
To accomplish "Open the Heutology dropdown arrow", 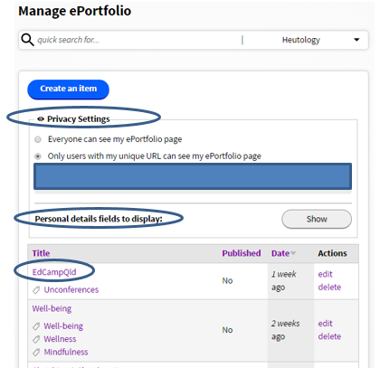I will point(356,40).
